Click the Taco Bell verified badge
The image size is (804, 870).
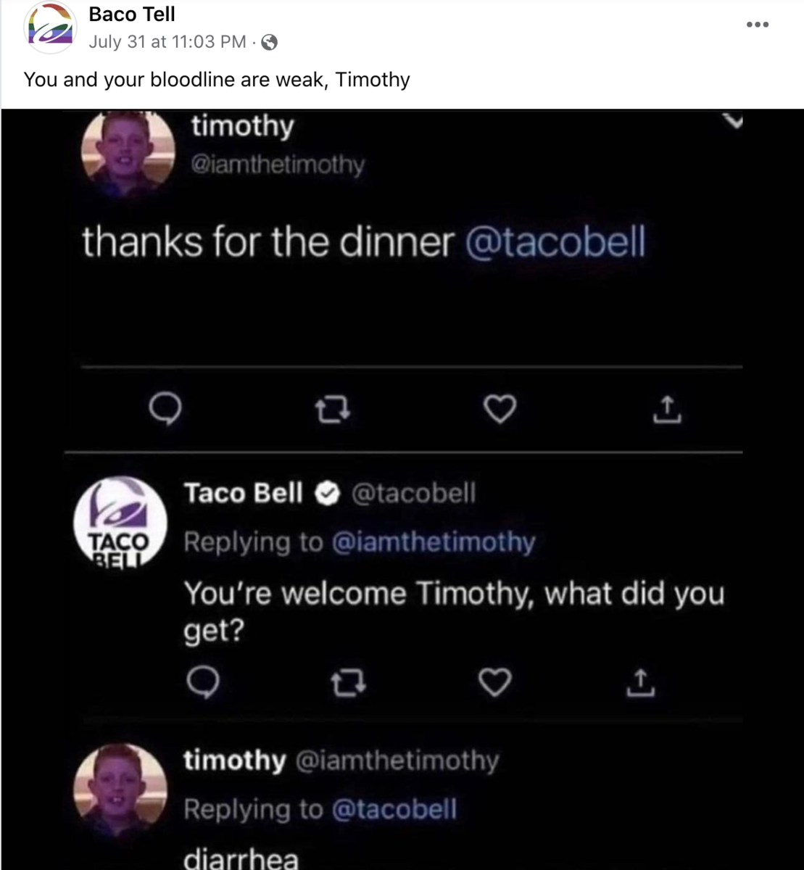click(x=327, y=494)
